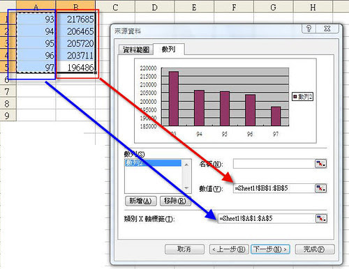Select 數列2 in the series list
The height and width of the screenshot is (269, 349).
coord(153,163)
